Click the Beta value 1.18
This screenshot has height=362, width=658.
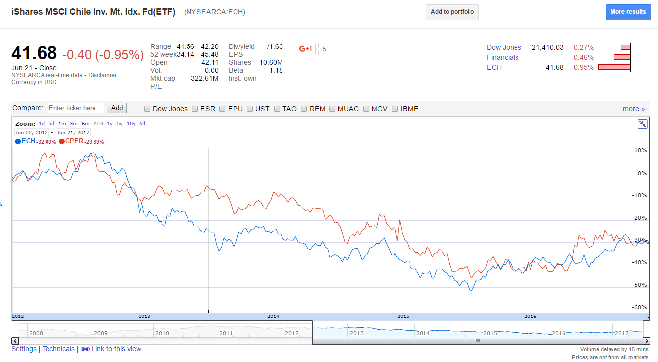pyautogui.click(x=276, y=70)
